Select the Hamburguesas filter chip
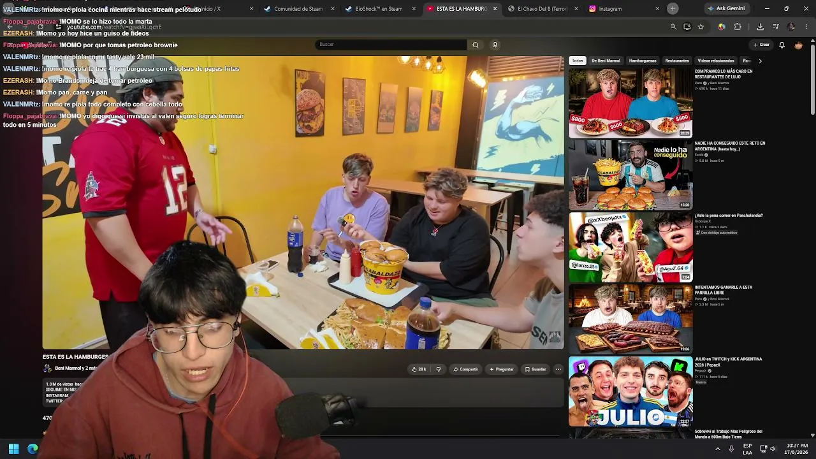The width and height of the screenshot is (816, 459). [x=643, y=61]
